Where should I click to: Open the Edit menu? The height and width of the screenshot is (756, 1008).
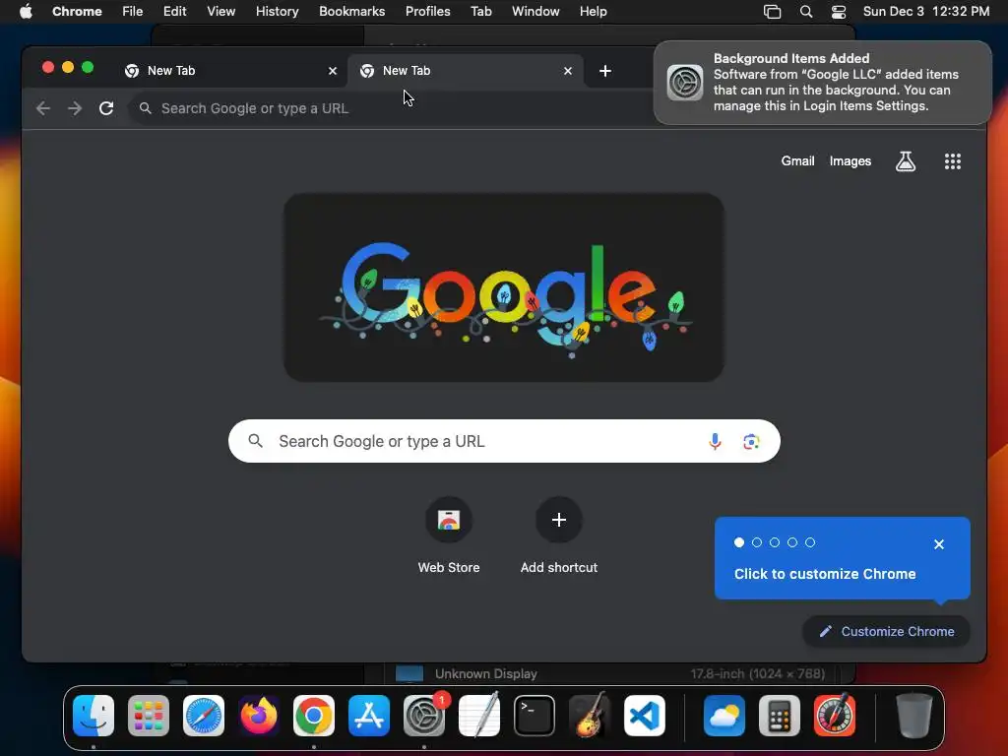[174, 12]
